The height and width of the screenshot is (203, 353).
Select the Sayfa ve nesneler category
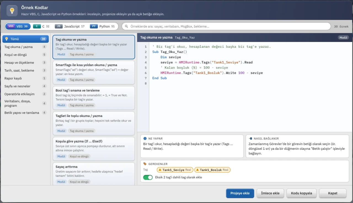pyautogui.click(x=26, y=86)
